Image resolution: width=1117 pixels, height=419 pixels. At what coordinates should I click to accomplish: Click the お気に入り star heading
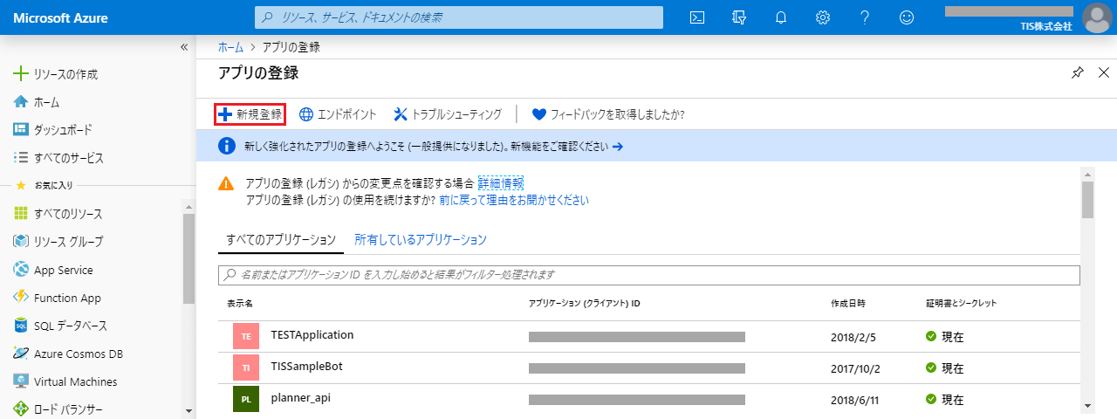tap(46, 186)
